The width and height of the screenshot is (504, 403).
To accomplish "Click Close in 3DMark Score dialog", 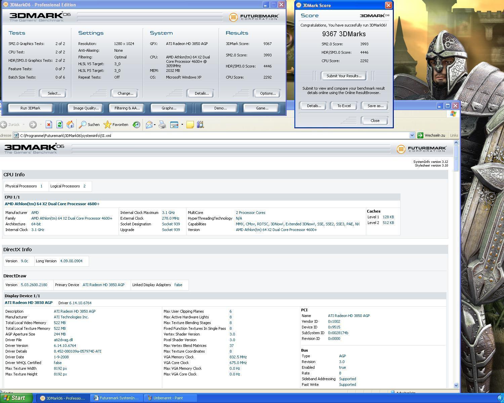I will (x=375, y=121).
